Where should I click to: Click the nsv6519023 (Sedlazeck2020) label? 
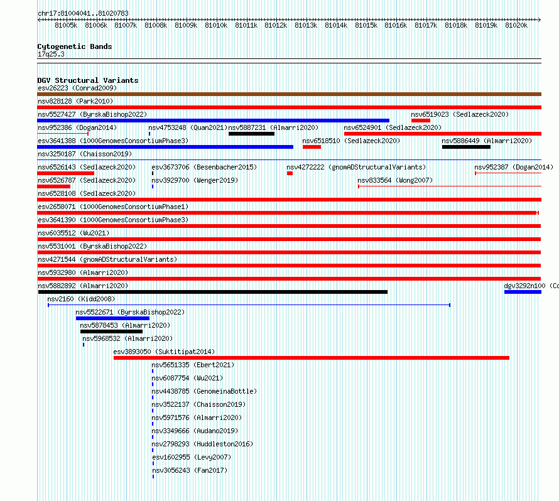460,114
